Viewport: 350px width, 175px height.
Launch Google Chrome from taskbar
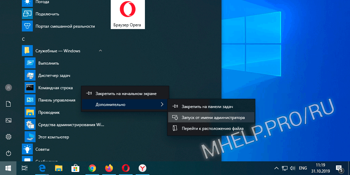pyautogui.click(x=92, y=168)
